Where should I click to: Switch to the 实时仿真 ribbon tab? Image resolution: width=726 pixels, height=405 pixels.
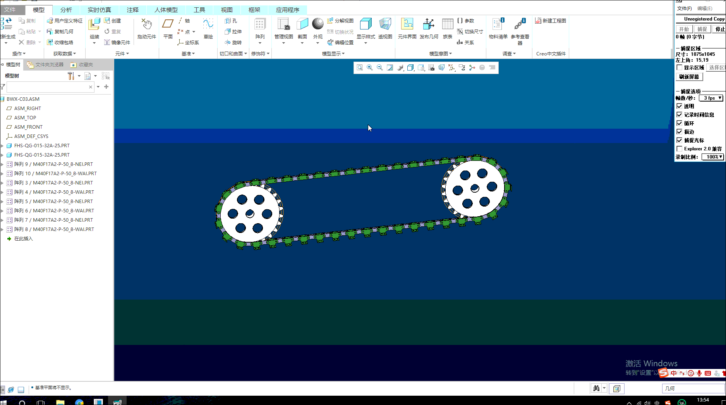(99, 10)
